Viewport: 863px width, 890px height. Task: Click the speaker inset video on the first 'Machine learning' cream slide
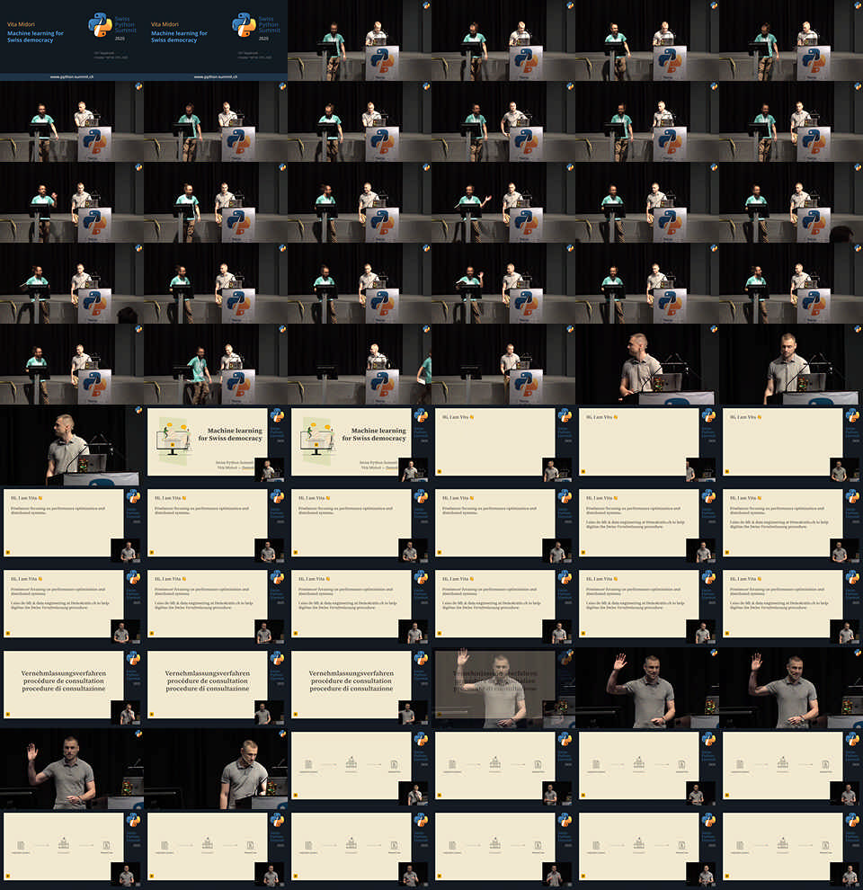(x=268, y=470)
